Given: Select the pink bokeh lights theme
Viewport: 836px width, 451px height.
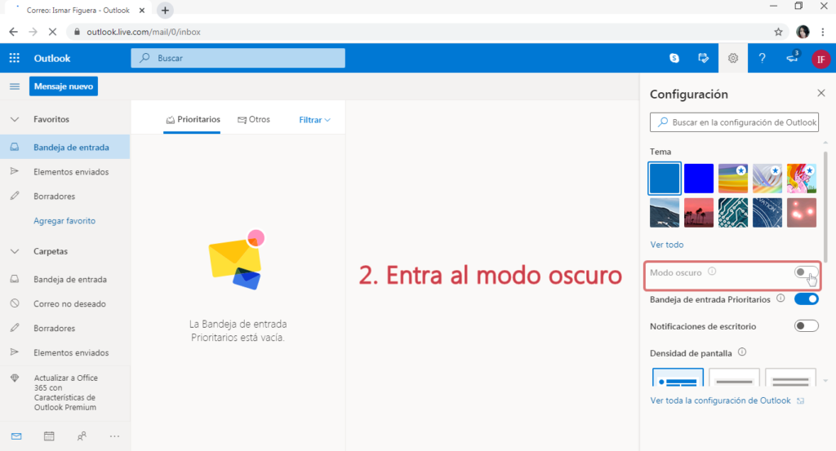Looking at the screenshot, I should [802, 213].
